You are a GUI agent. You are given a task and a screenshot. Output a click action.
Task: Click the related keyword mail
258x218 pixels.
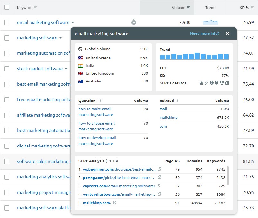(x=163, y=109)
